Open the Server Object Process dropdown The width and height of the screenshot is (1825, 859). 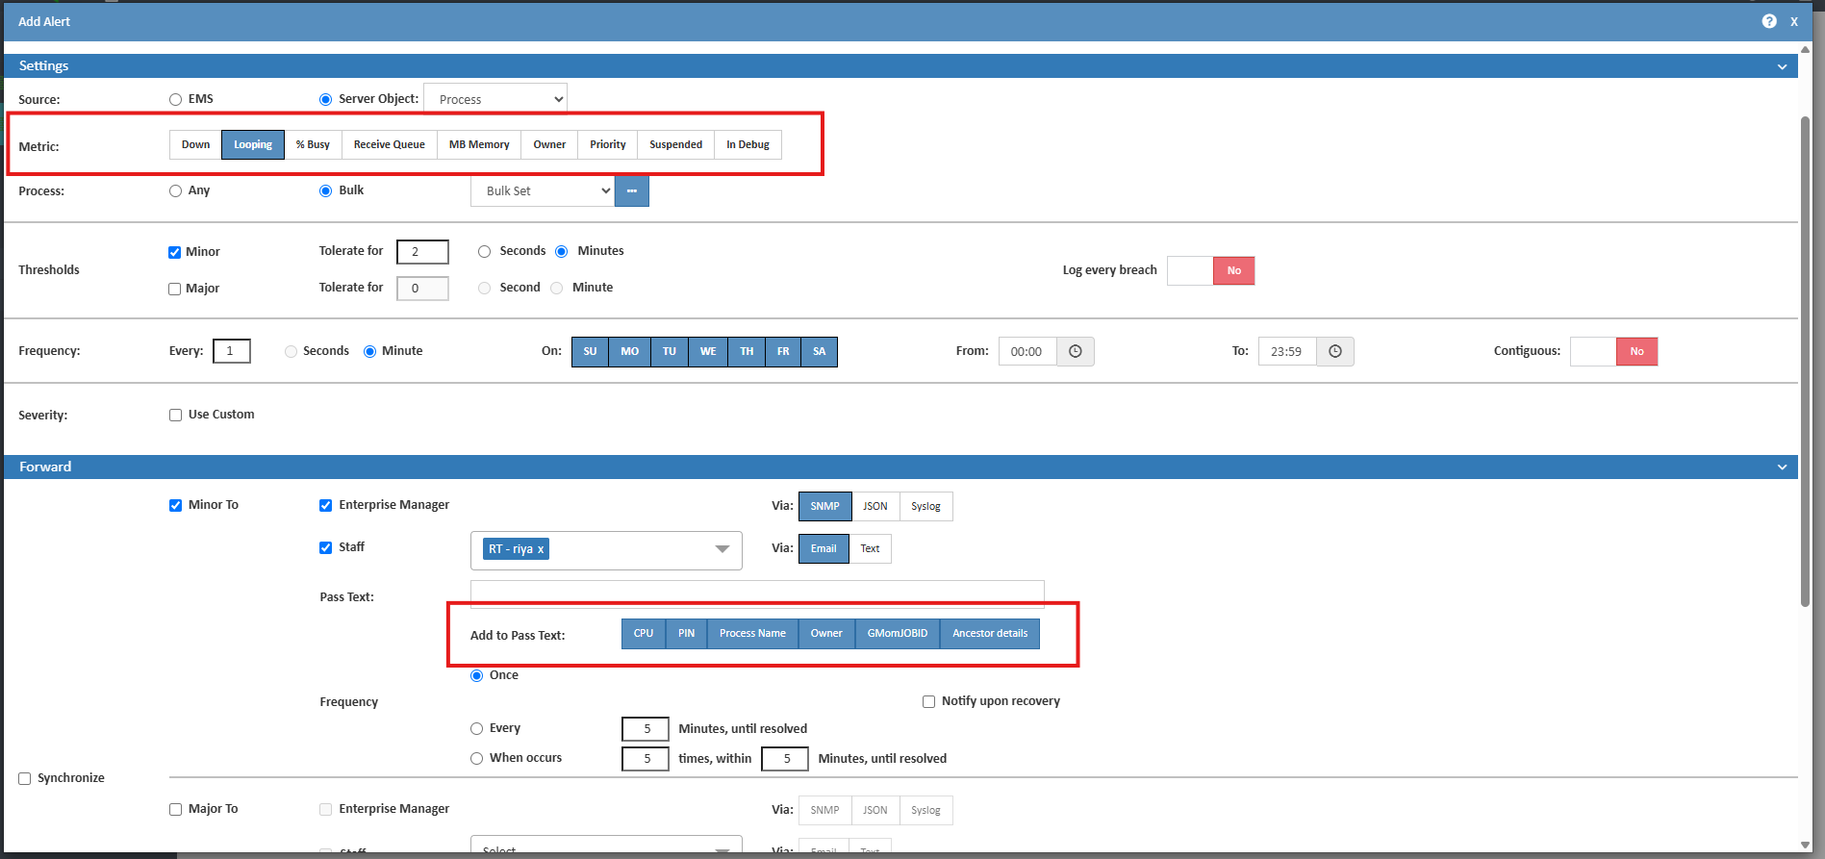click(494, 99)
